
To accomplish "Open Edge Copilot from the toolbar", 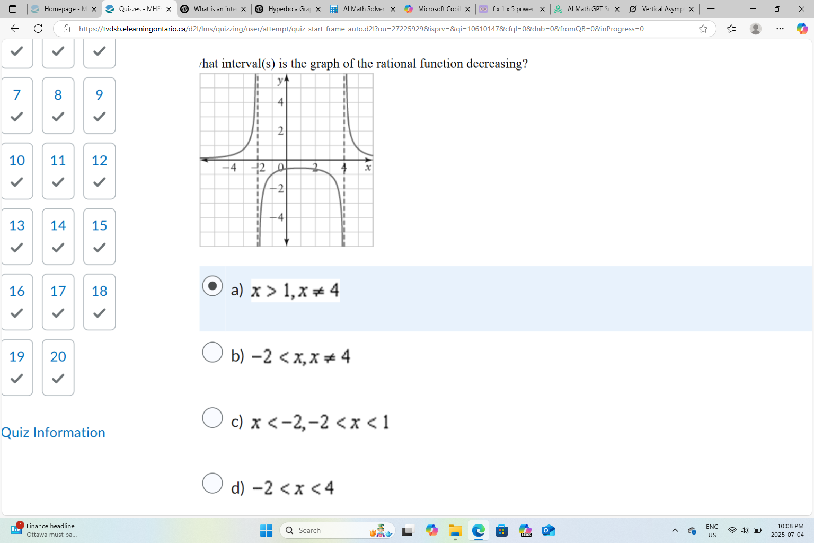I will tap(801, 29).
